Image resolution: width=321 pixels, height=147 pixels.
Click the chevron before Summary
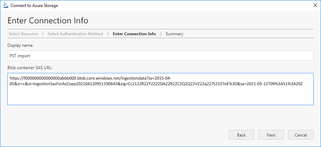click(x=161, y=34)
